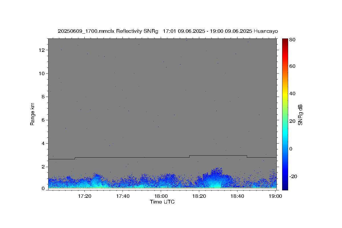The image size is (342, 228).
Task: Click the 18:20 time axis label
Action: click(199, 196)
